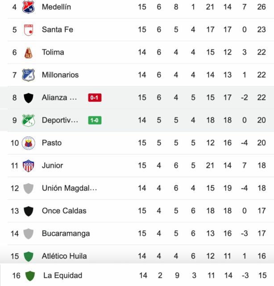Click the Alianza black shield icon
The width and height of the screenshot is (274, 286).
tap(28, 97)
